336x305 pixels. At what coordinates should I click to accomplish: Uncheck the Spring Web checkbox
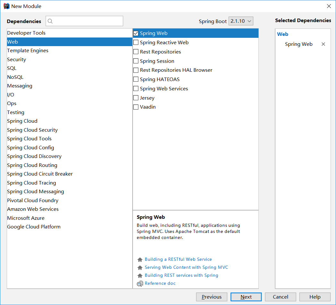pyautogui.click(x=136, y=33)
